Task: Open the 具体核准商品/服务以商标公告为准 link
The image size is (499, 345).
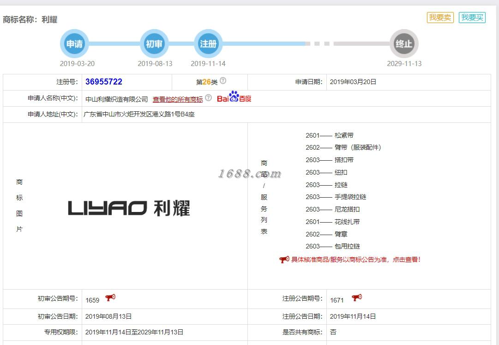Action: pos(356,260)
